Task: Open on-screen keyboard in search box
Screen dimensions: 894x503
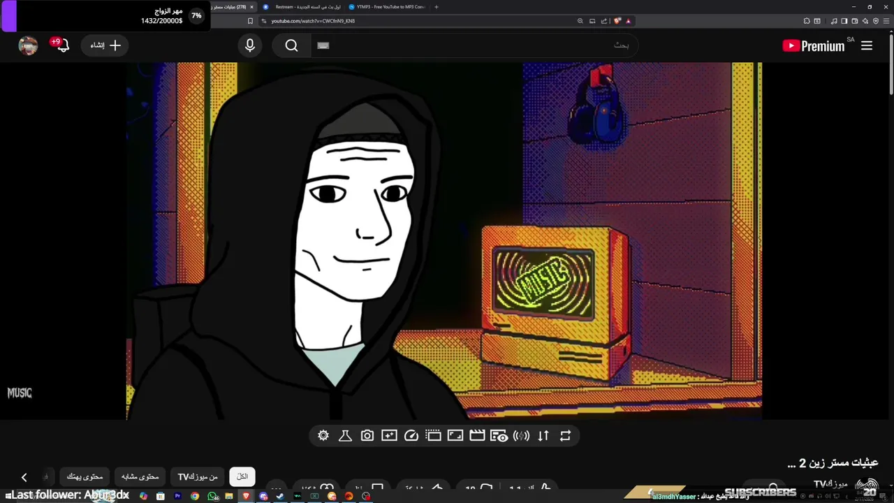Action: pyautogui.click(x=323, y=46)
